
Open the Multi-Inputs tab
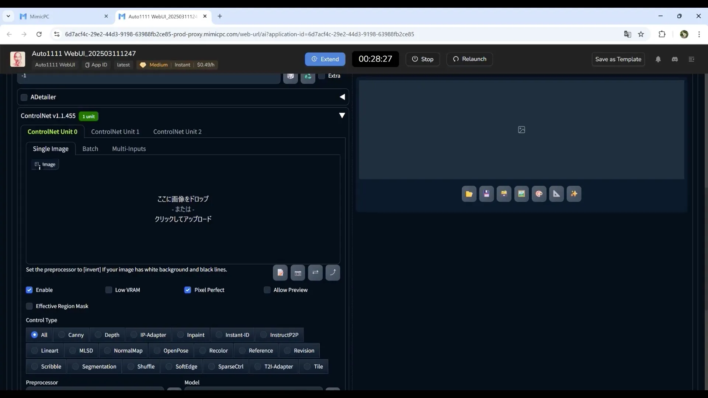click(x=129, y=149)
